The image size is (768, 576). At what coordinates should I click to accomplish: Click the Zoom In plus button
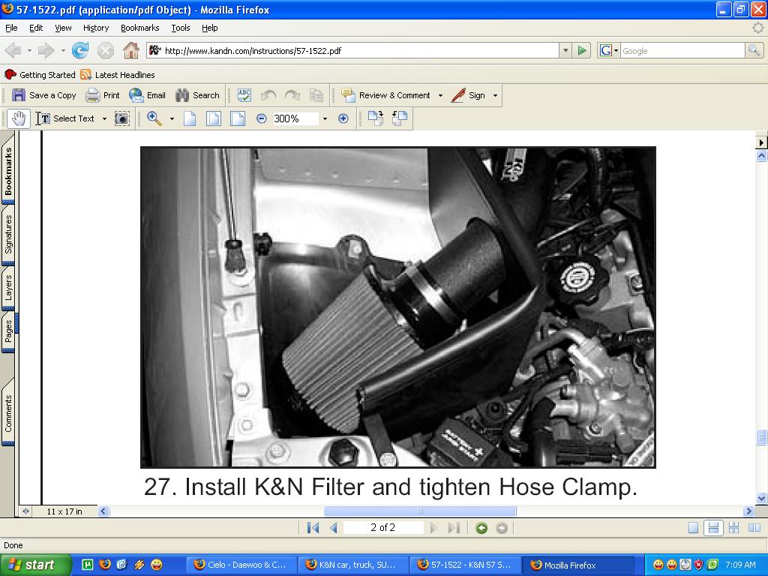coord(343,118)
